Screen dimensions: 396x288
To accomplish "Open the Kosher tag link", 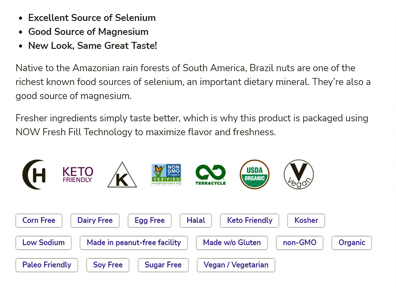I will pos(306,220).
